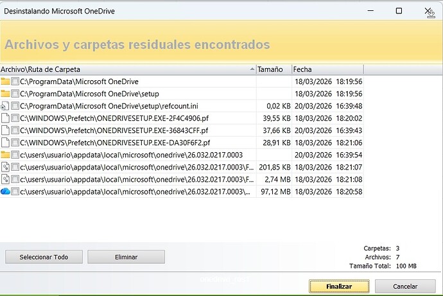Select path C:\WINDOWS\Prefetch\ONEDRIVESETUP.EXE-36843CFF.pf
443x296 pixels.
tap(114, 130)
